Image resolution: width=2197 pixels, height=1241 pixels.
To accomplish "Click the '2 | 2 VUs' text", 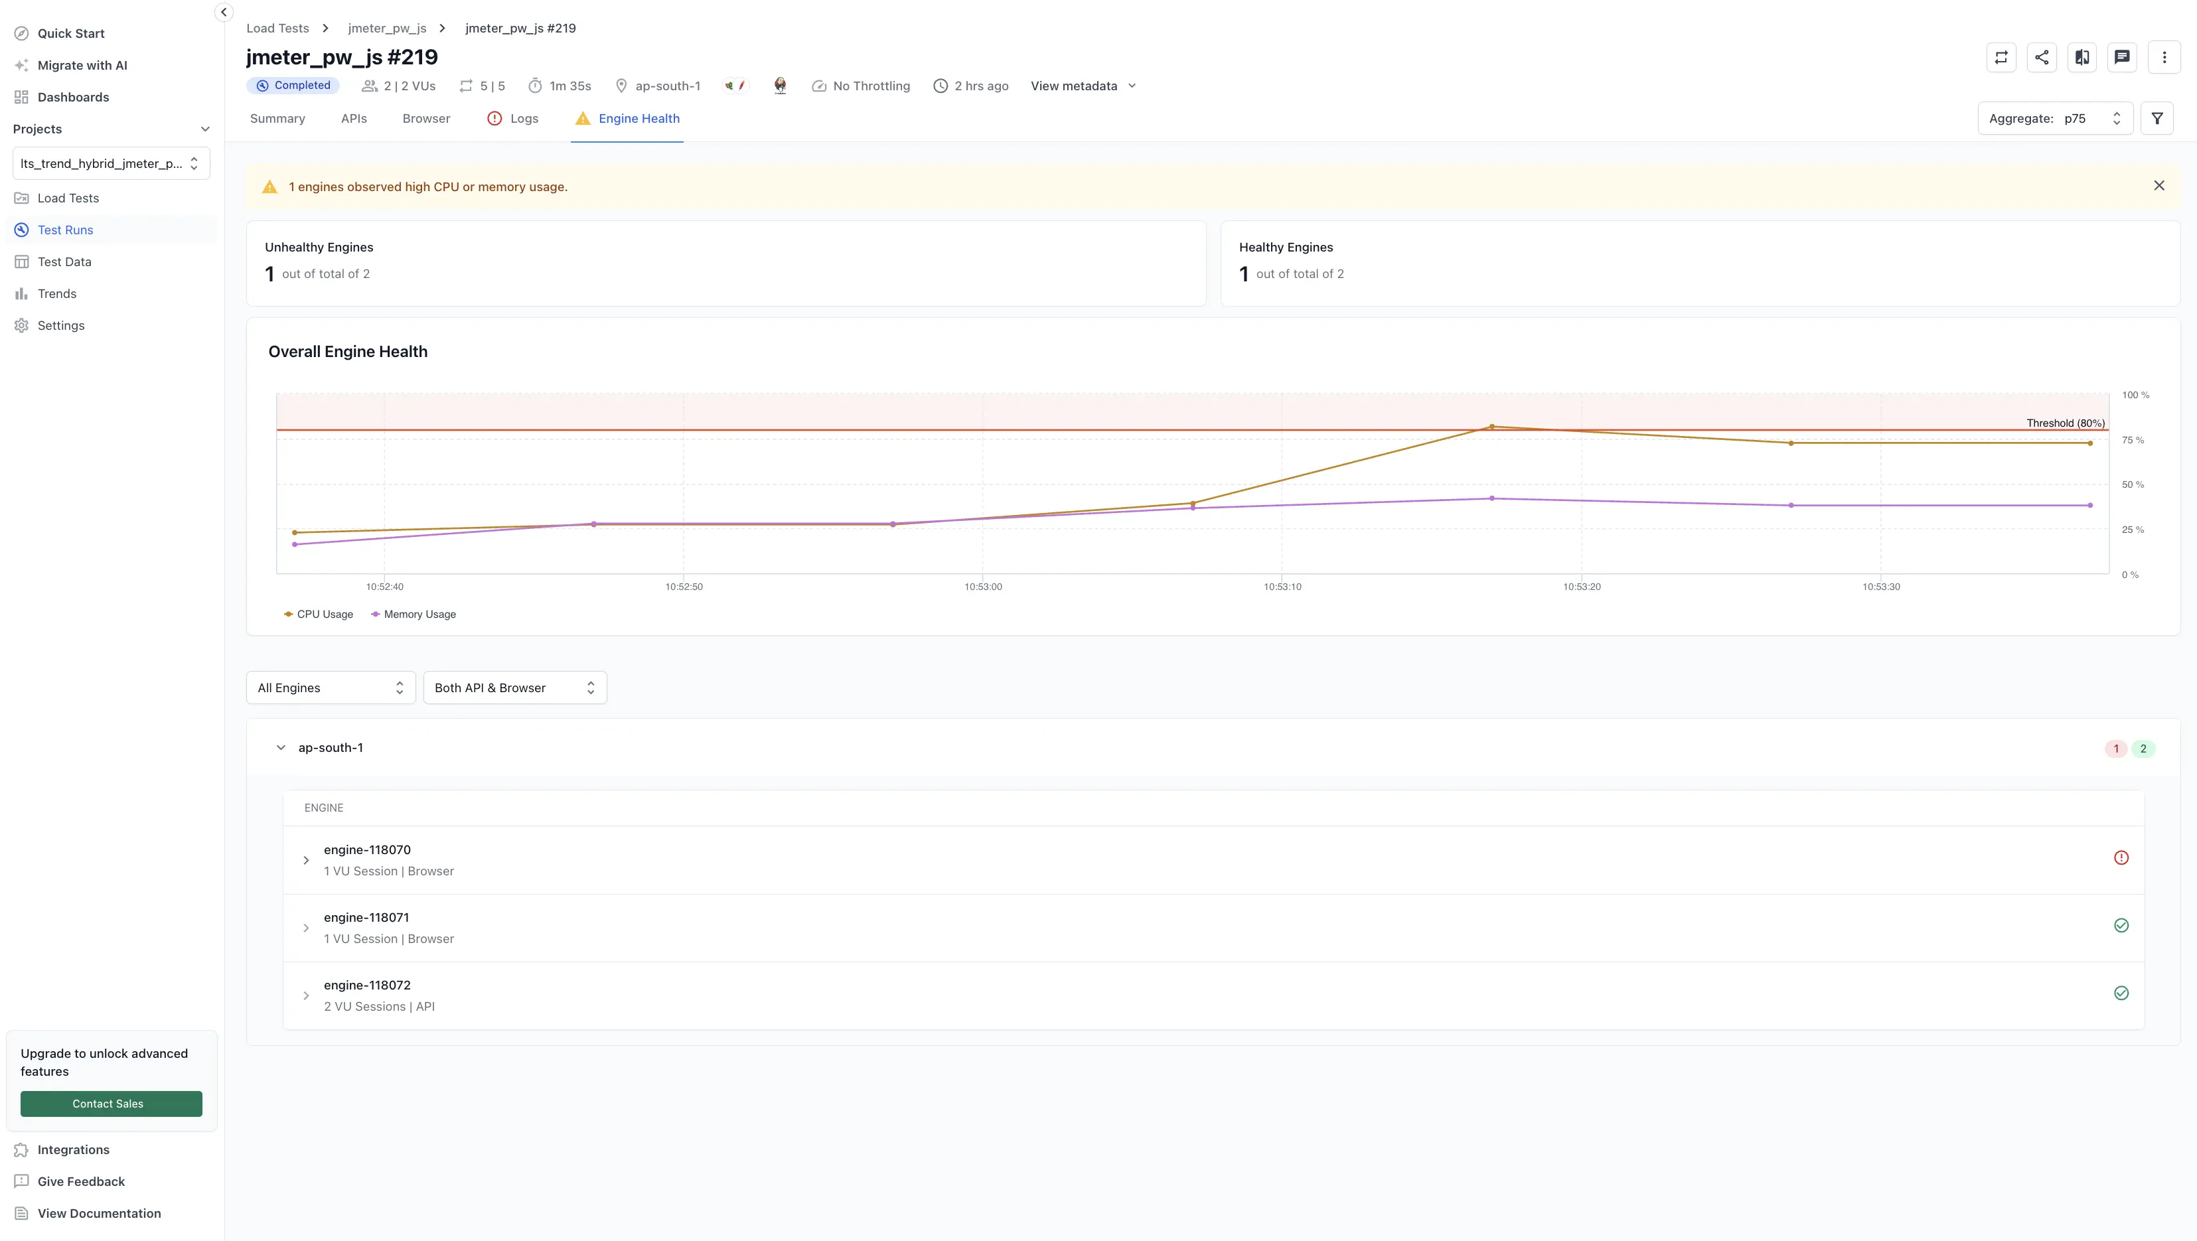I will (x=410, y=86).
